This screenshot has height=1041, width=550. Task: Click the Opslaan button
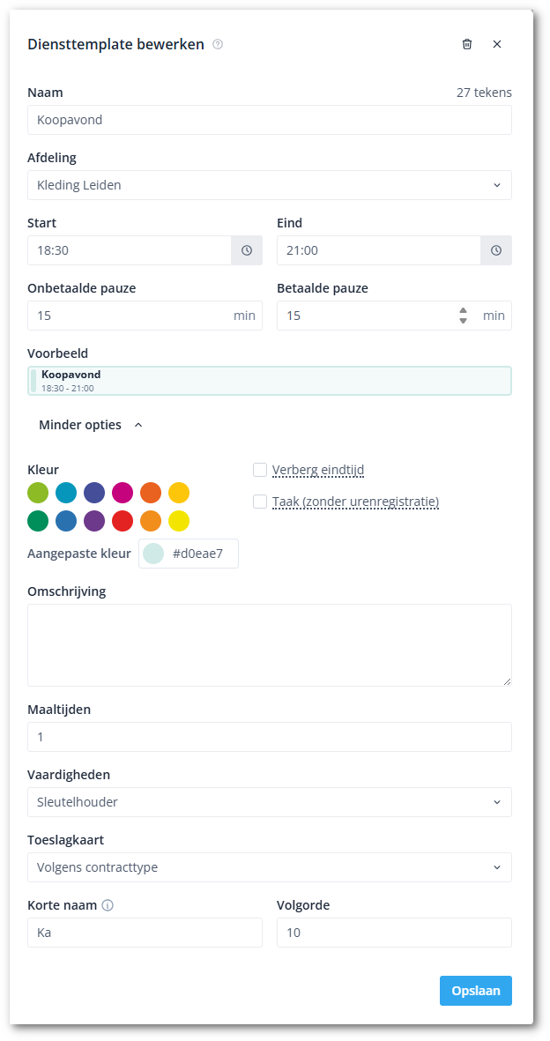pos(475,991)
